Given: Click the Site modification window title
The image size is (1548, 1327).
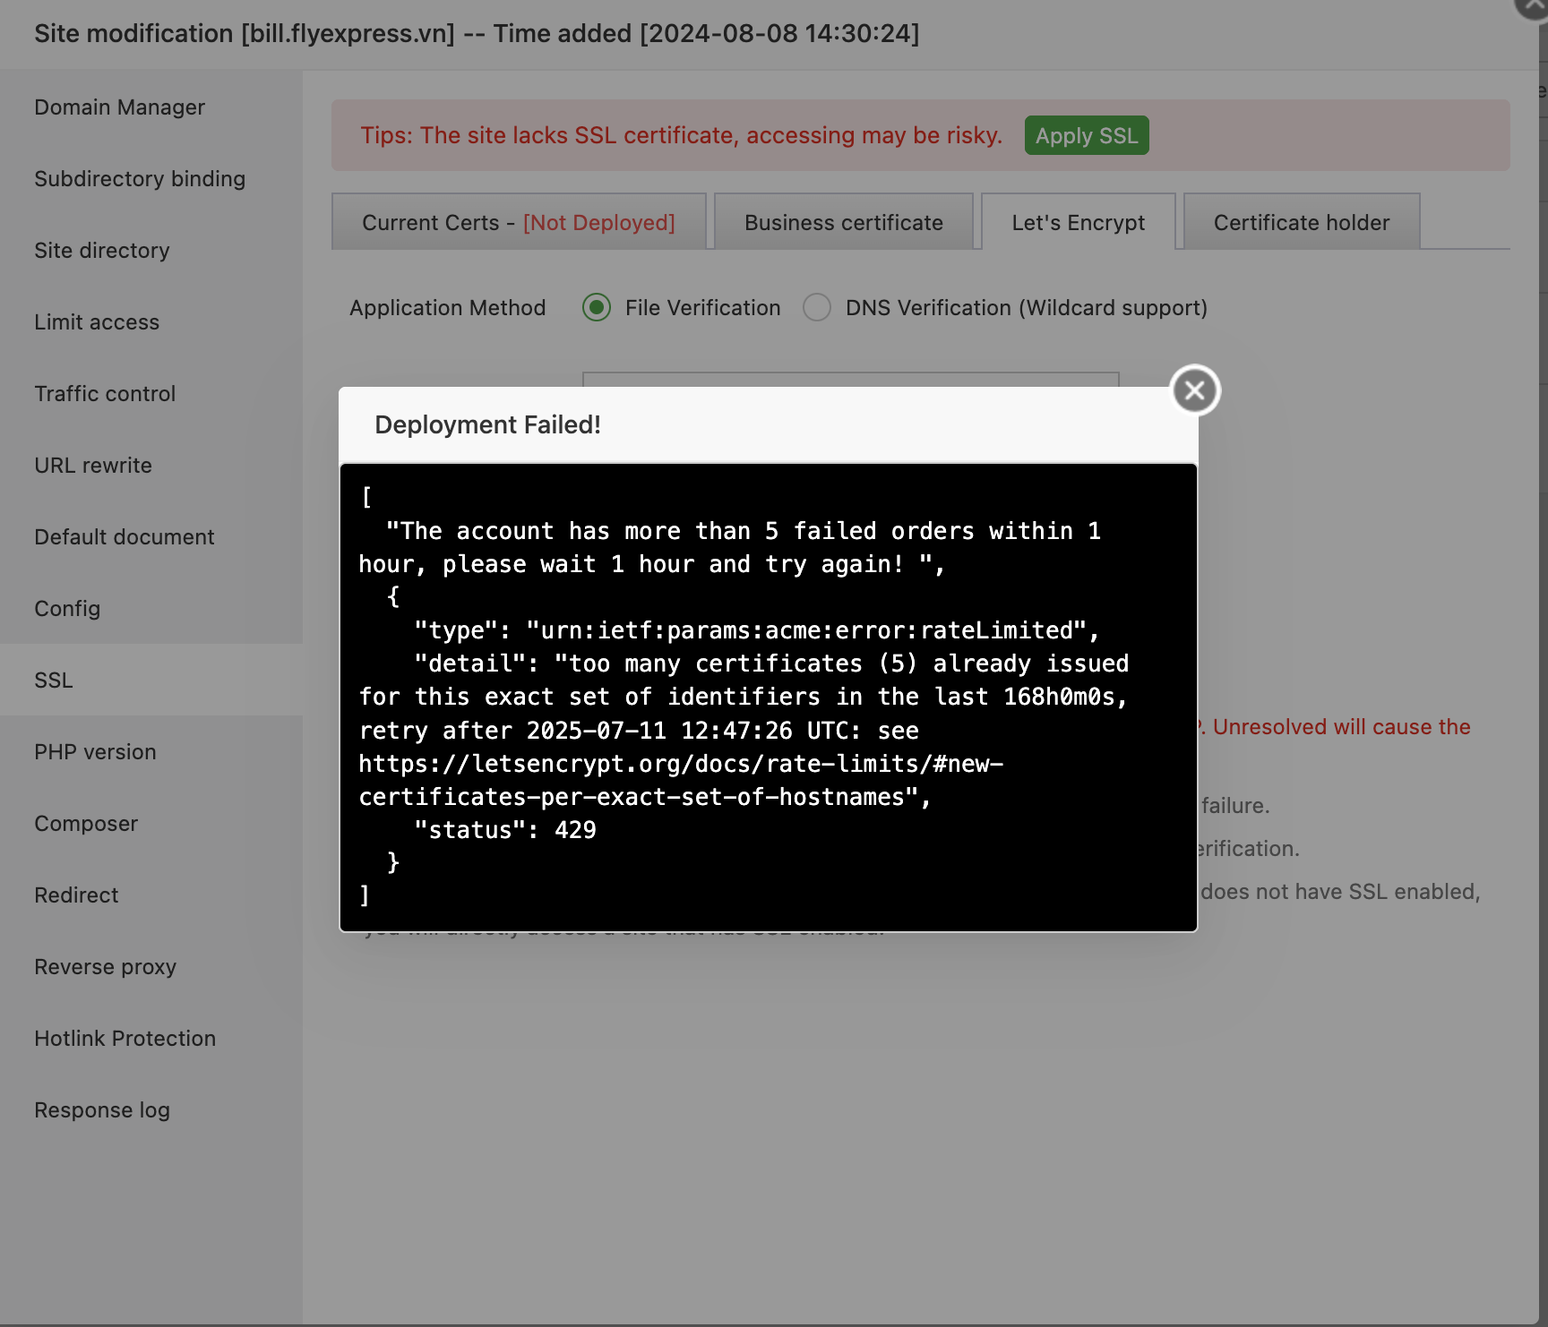Looking at the screenshot, I should coord(477,33).
